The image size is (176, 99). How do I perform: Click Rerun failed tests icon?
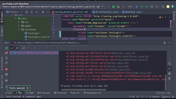tap(7, 53)
